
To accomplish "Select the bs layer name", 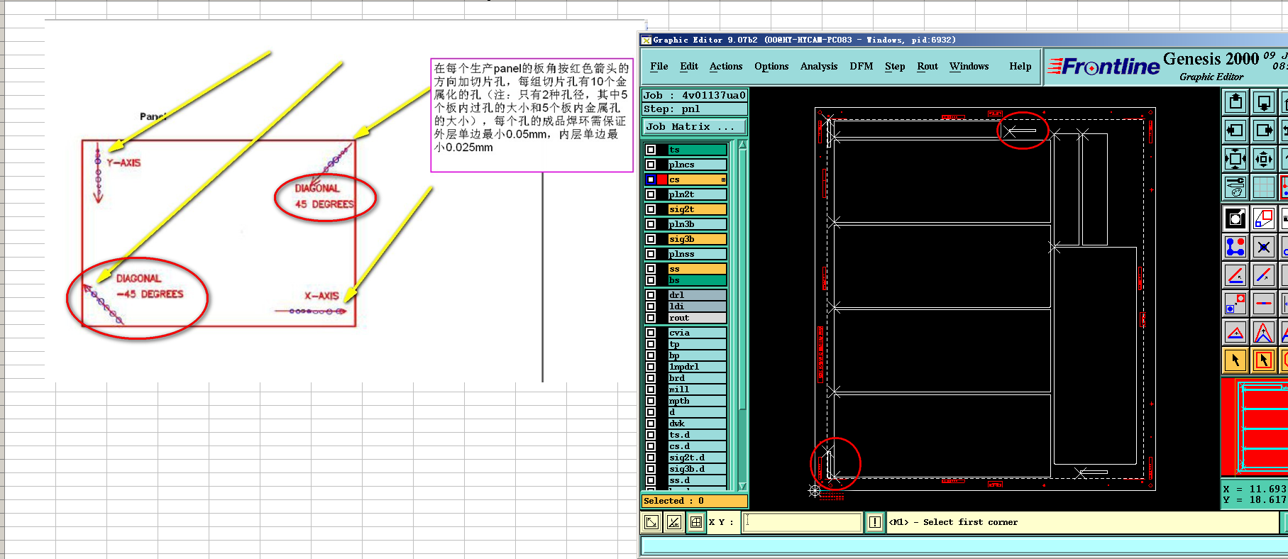I will tap(697, 280).
